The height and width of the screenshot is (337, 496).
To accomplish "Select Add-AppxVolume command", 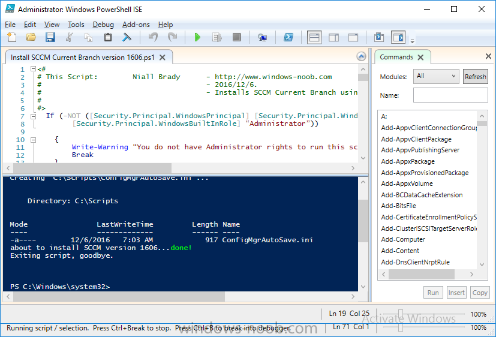I will pyautogui.click(x=407, y=183).
